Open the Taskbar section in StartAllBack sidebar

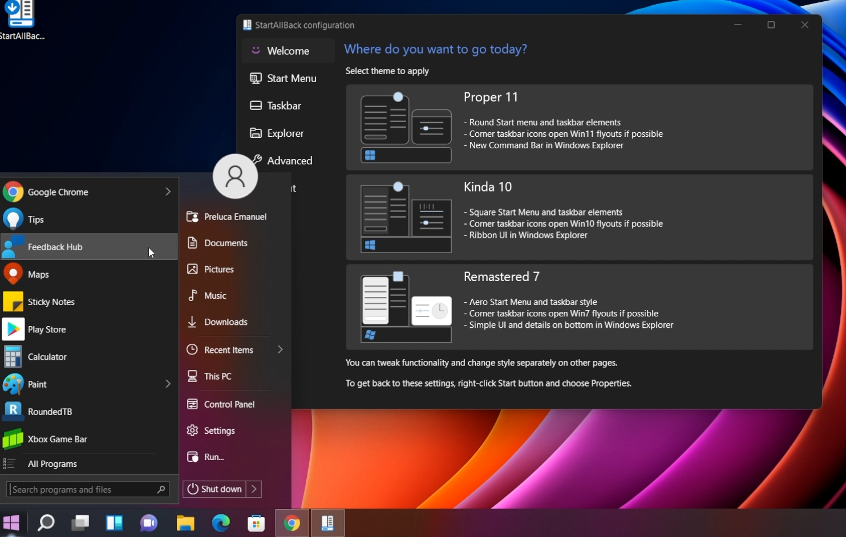point(283,105)
